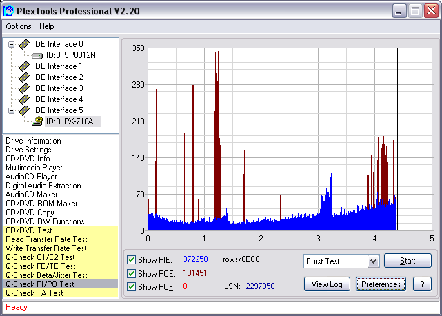This screenshot has width=442, height=316.
Task: Click the View Log button
Action: pyautogui.click(x=327, y=284)
